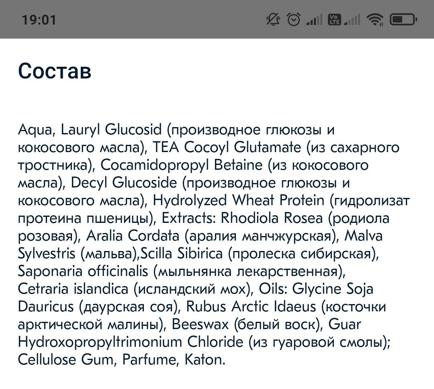The image size is (434, 389).
Task: Tap the first SIM signal strength icon
Action: (x=314, y=19)
